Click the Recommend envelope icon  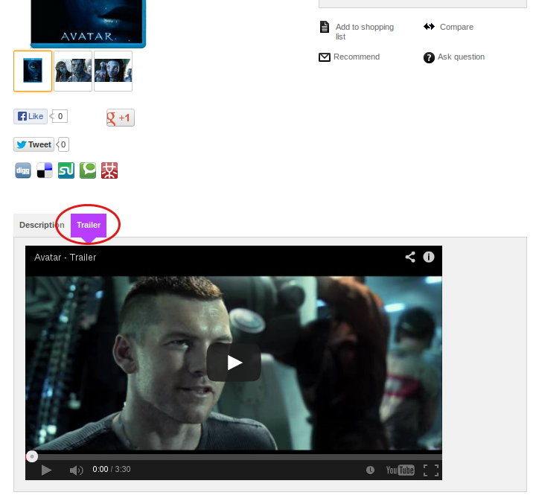click(x=325, y=57)
